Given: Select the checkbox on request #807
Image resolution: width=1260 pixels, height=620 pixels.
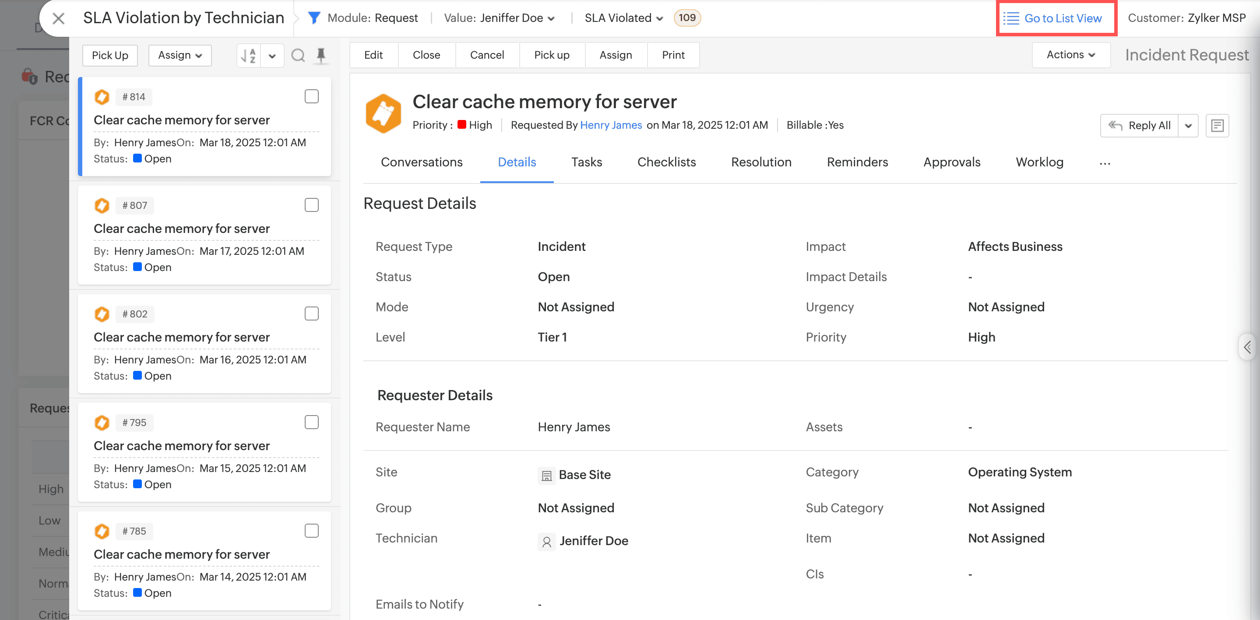Looking at the screenshot, I should coord(312,205).
